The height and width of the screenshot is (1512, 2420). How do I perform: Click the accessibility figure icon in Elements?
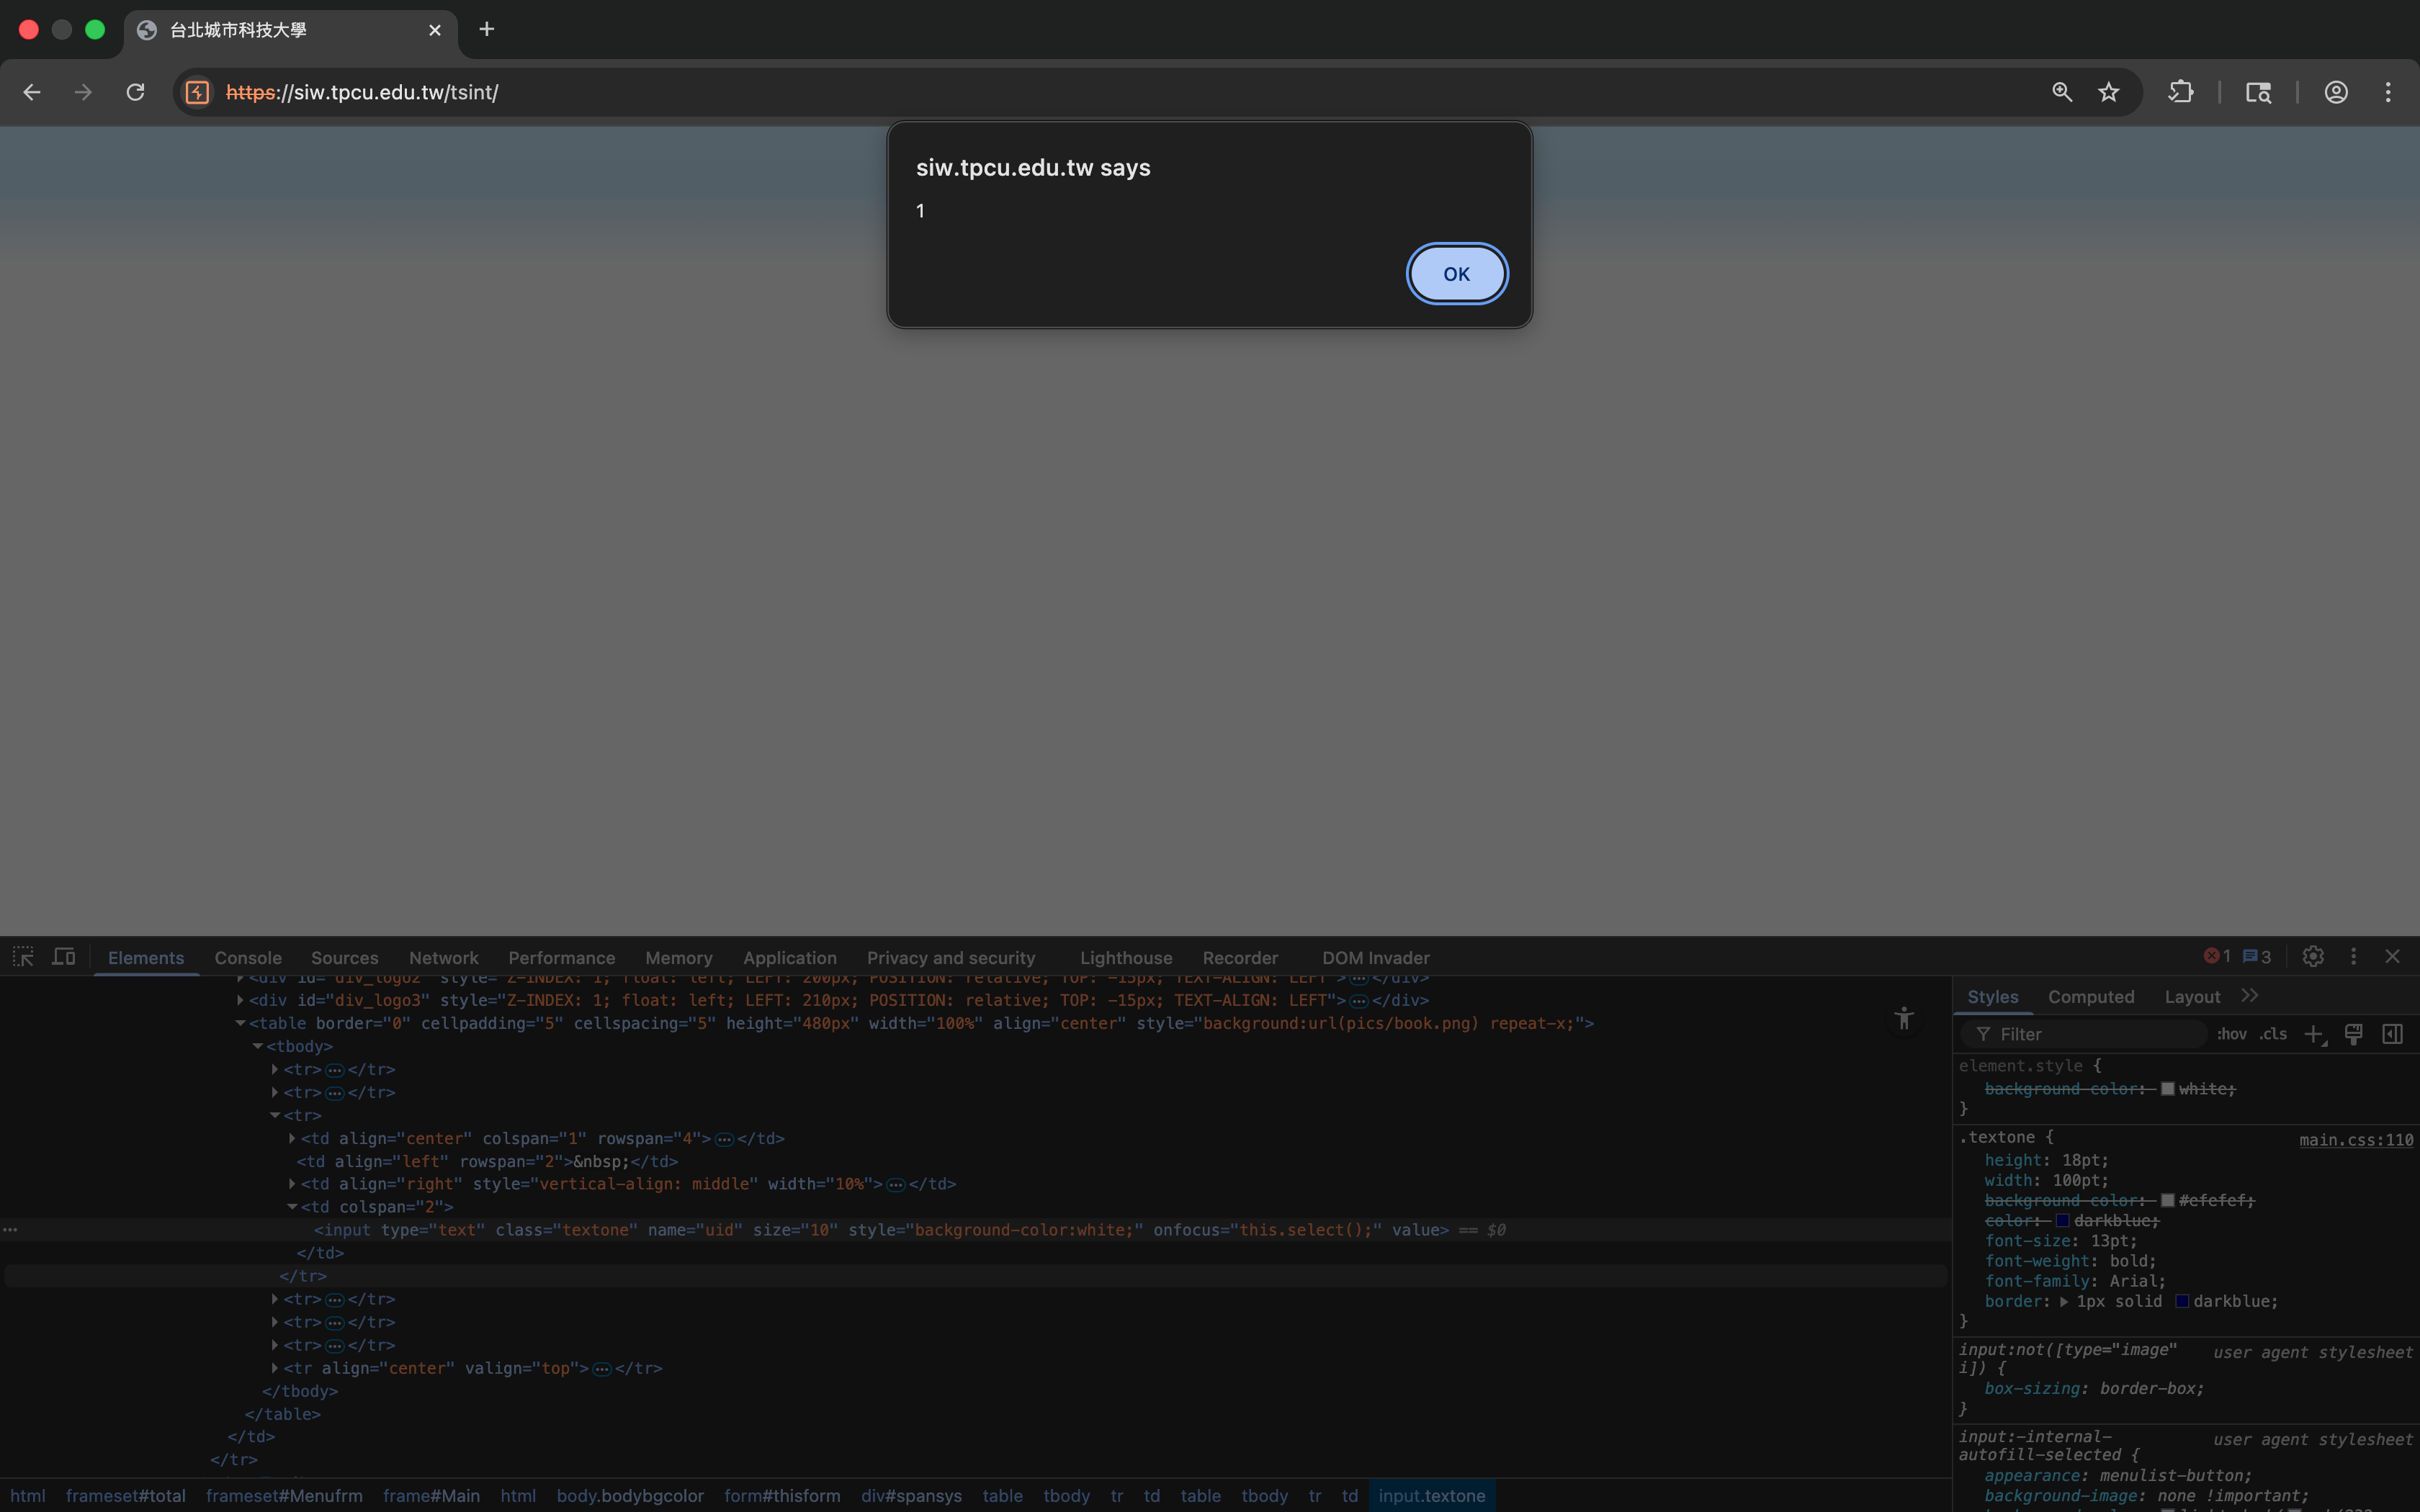click(1904, 1018)
